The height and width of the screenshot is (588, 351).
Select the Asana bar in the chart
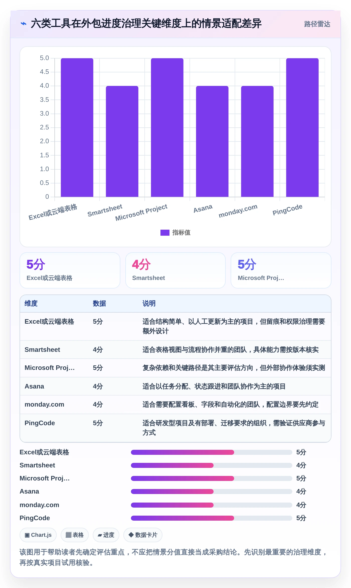212,141
